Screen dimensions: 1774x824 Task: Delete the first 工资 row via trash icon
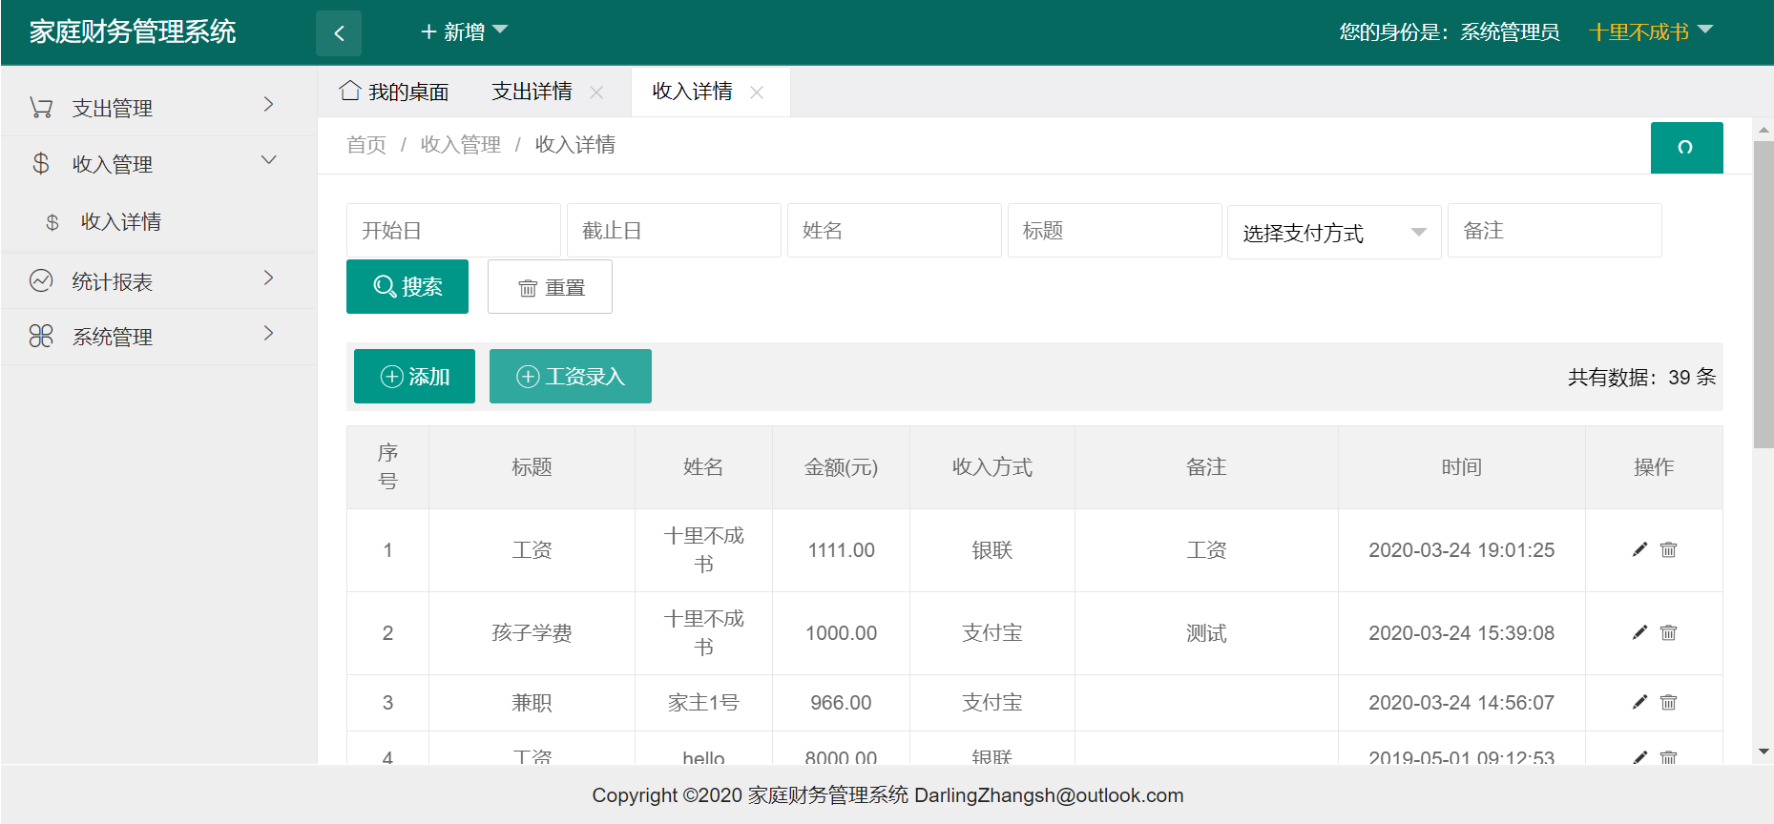coord(1668,549)
